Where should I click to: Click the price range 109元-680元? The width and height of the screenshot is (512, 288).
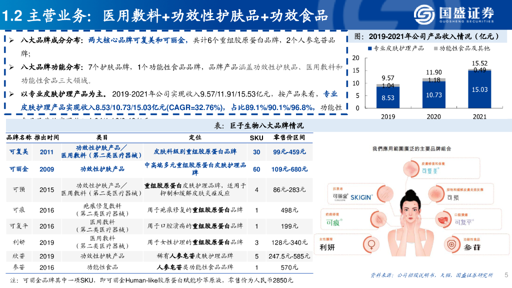(x=289, y=169)
